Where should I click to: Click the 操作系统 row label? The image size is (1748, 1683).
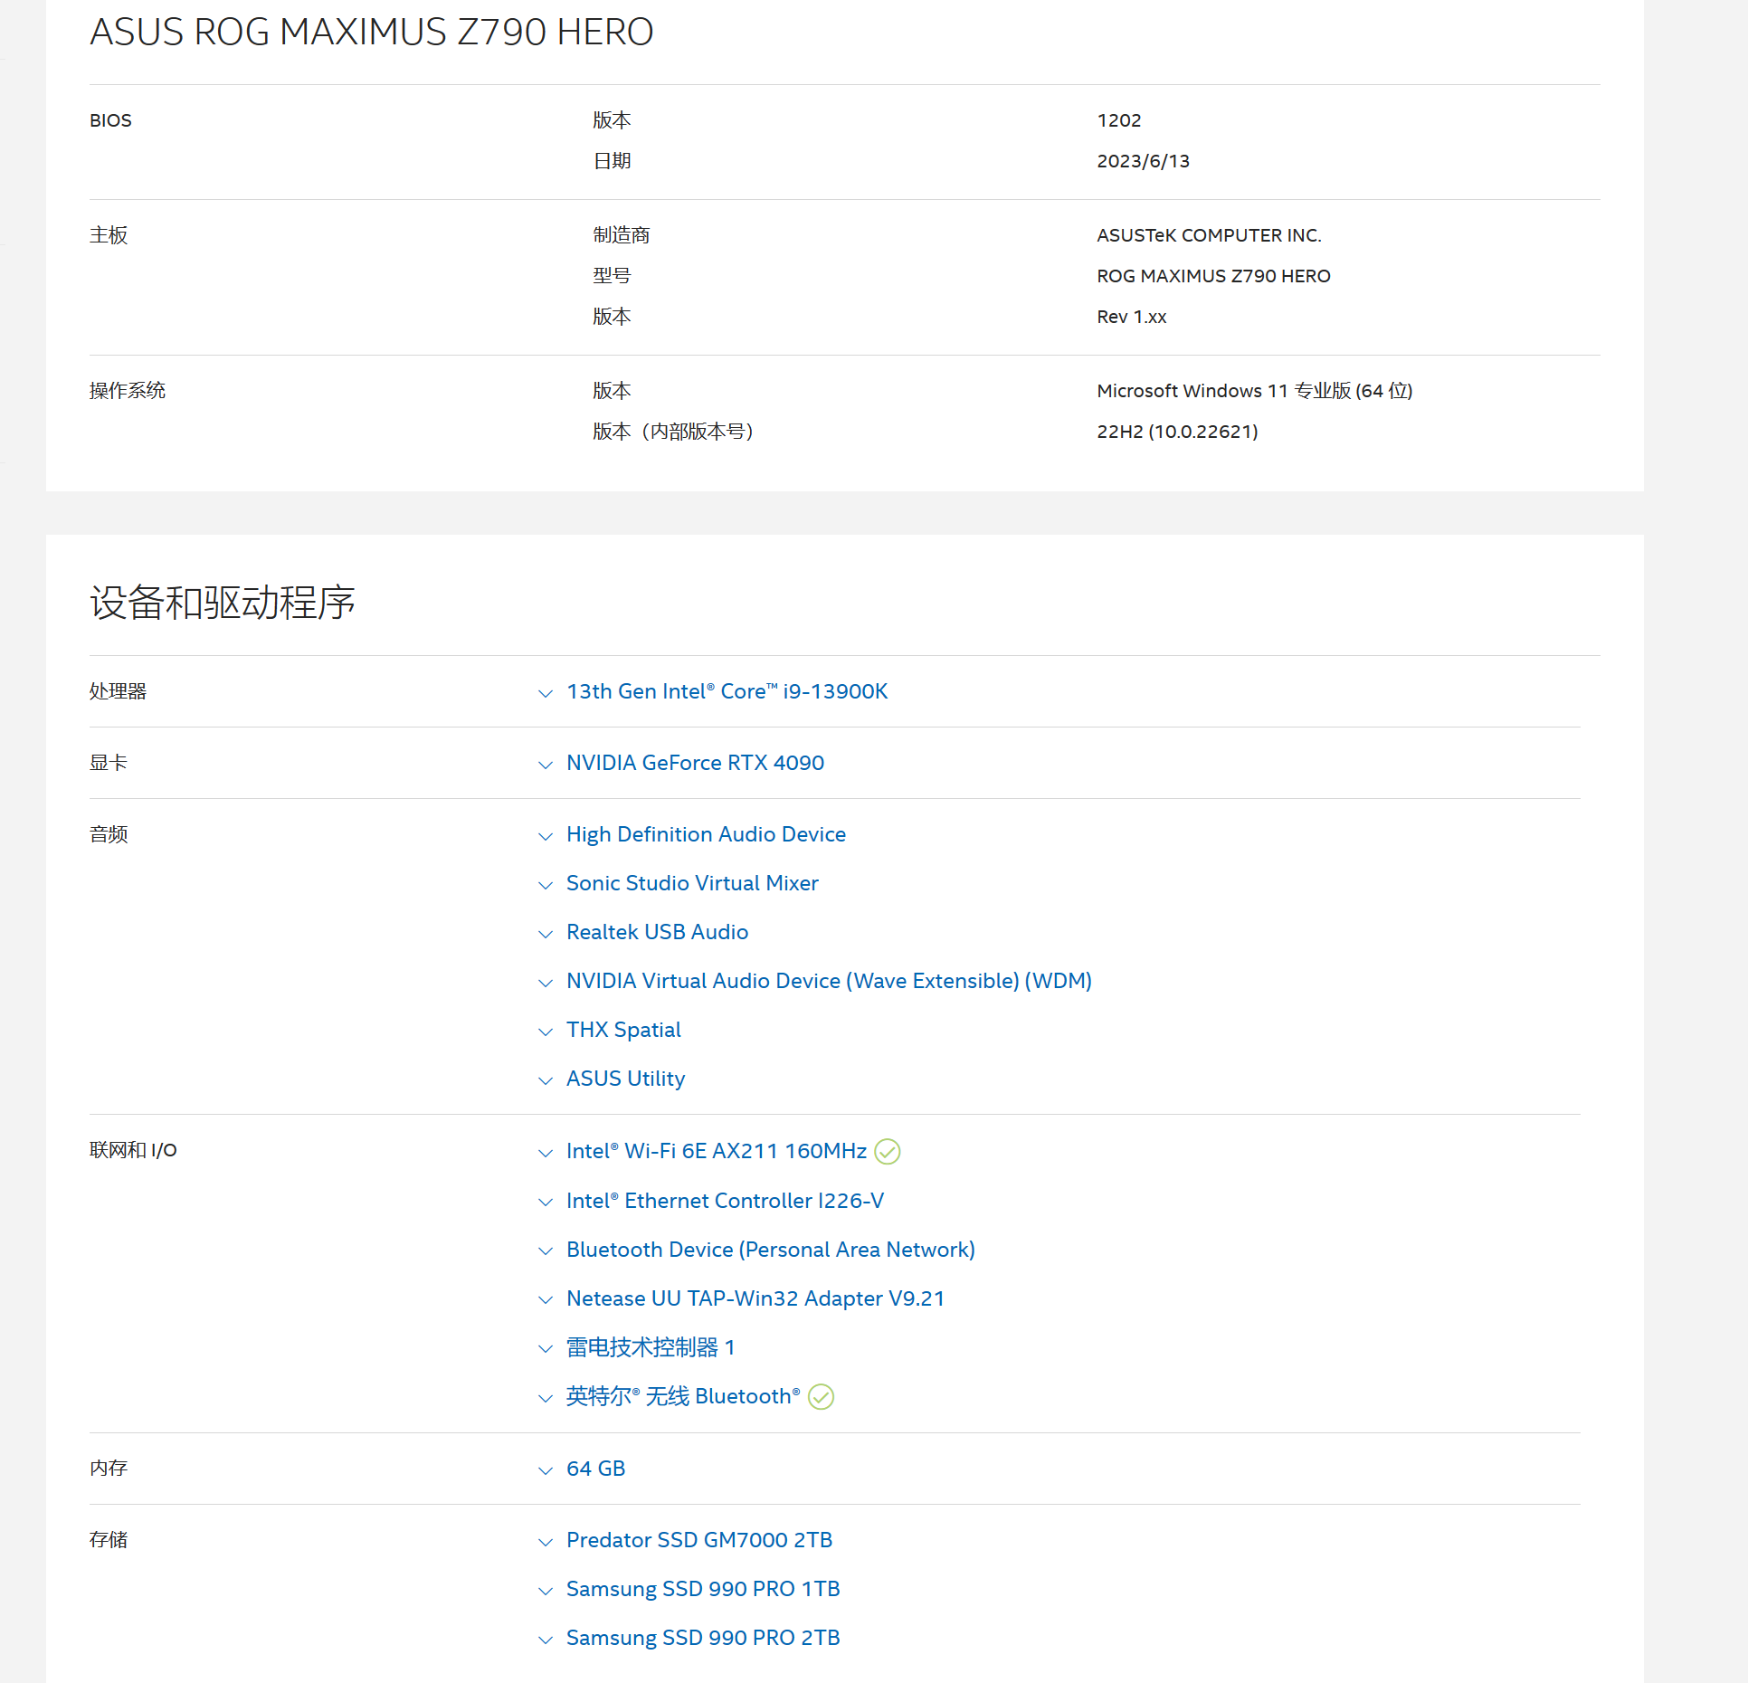tap(128, 391)
